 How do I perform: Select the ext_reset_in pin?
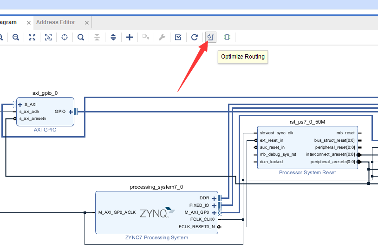[272, 140]
